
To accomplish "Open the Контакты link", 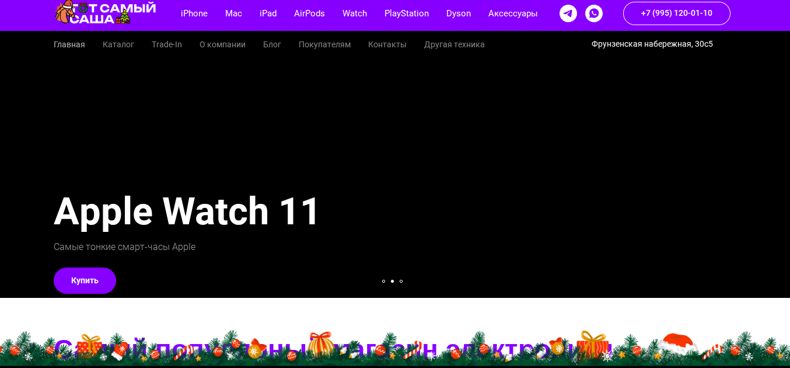I will click(387, 44).
